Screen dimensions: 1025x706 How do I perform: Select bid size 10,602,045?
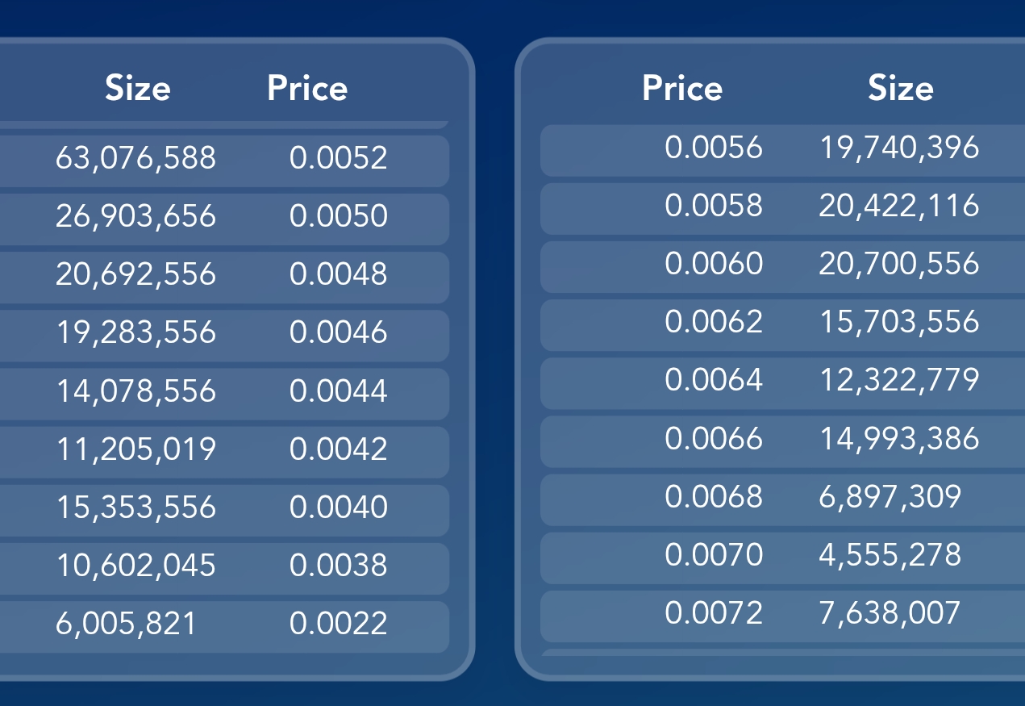point(135,566)
